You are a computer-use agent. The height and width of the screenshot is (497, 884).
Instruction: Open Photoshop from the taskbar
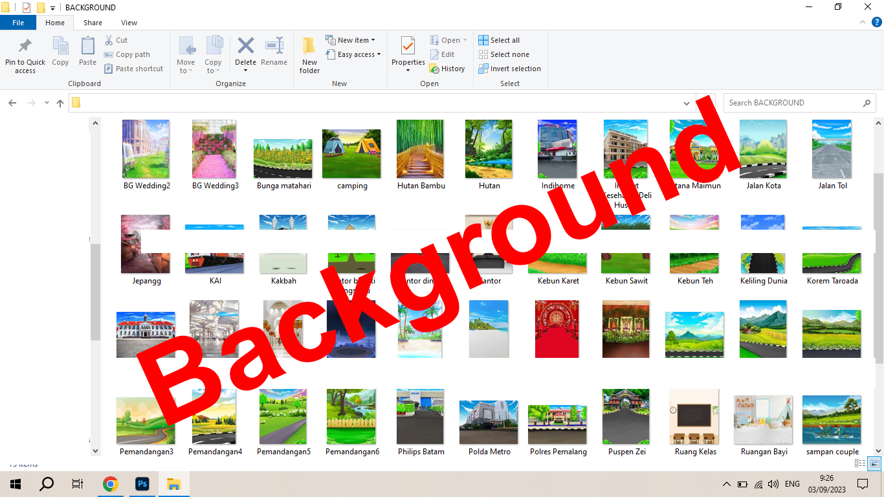click(x=142, y=484)
